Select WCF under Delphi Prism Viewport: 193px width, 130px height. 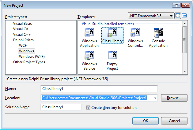tap(23, 46)
